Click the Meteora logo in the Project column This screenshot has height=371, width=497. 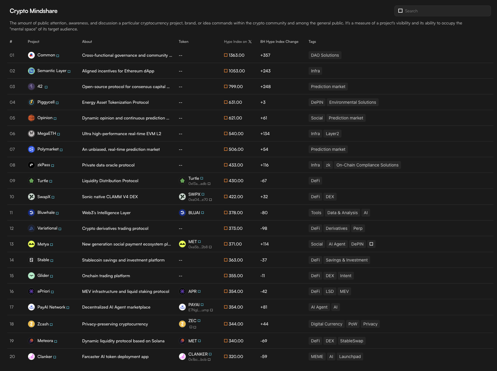point(31,341)
